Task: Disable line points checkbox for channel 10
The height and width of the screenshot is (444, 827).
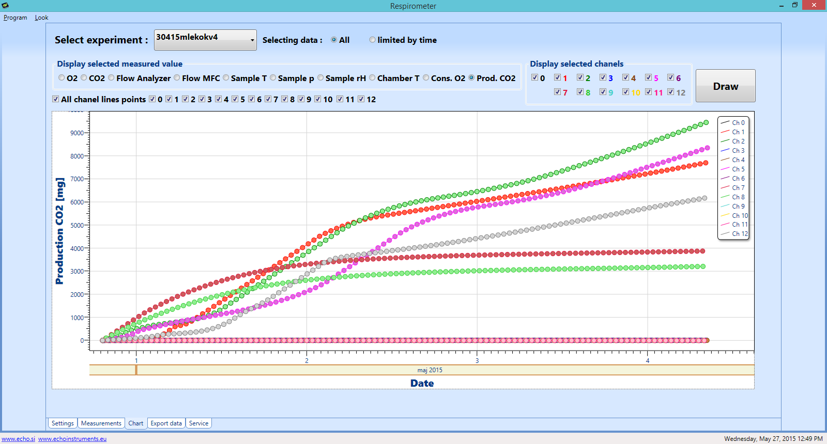Action: click(x=318, y=99)
